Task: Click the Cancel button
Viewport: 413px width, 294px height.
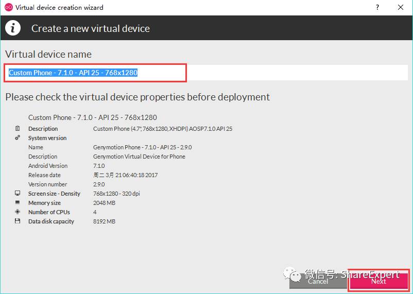Action: (x=318, y=281)
